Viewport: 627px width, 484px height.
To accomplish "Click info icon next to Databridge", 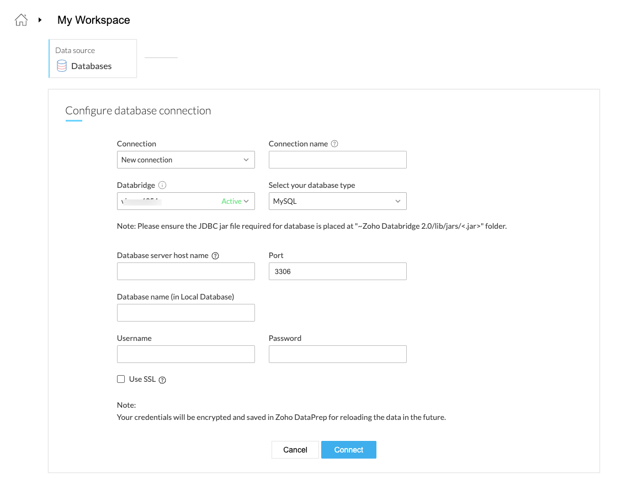I will [162, 186].
